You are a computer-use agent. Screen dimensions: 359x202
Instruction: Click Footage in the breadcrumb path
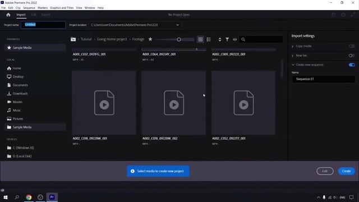coord(138,39)
